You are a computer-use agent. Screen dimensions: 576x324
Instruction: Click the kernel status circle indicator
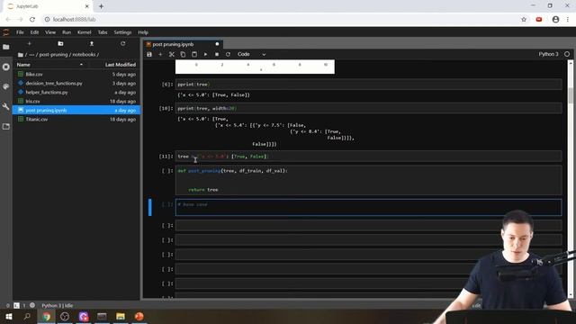[567, 54]
